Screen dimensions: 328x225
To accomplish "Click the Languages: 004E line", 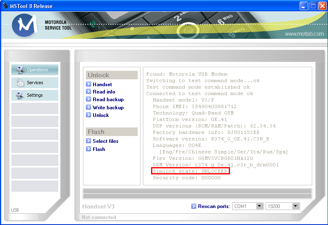I will 177,145.
